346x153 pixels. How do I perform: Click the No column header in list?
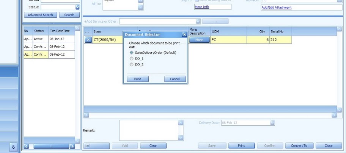[x=28, y=31]
